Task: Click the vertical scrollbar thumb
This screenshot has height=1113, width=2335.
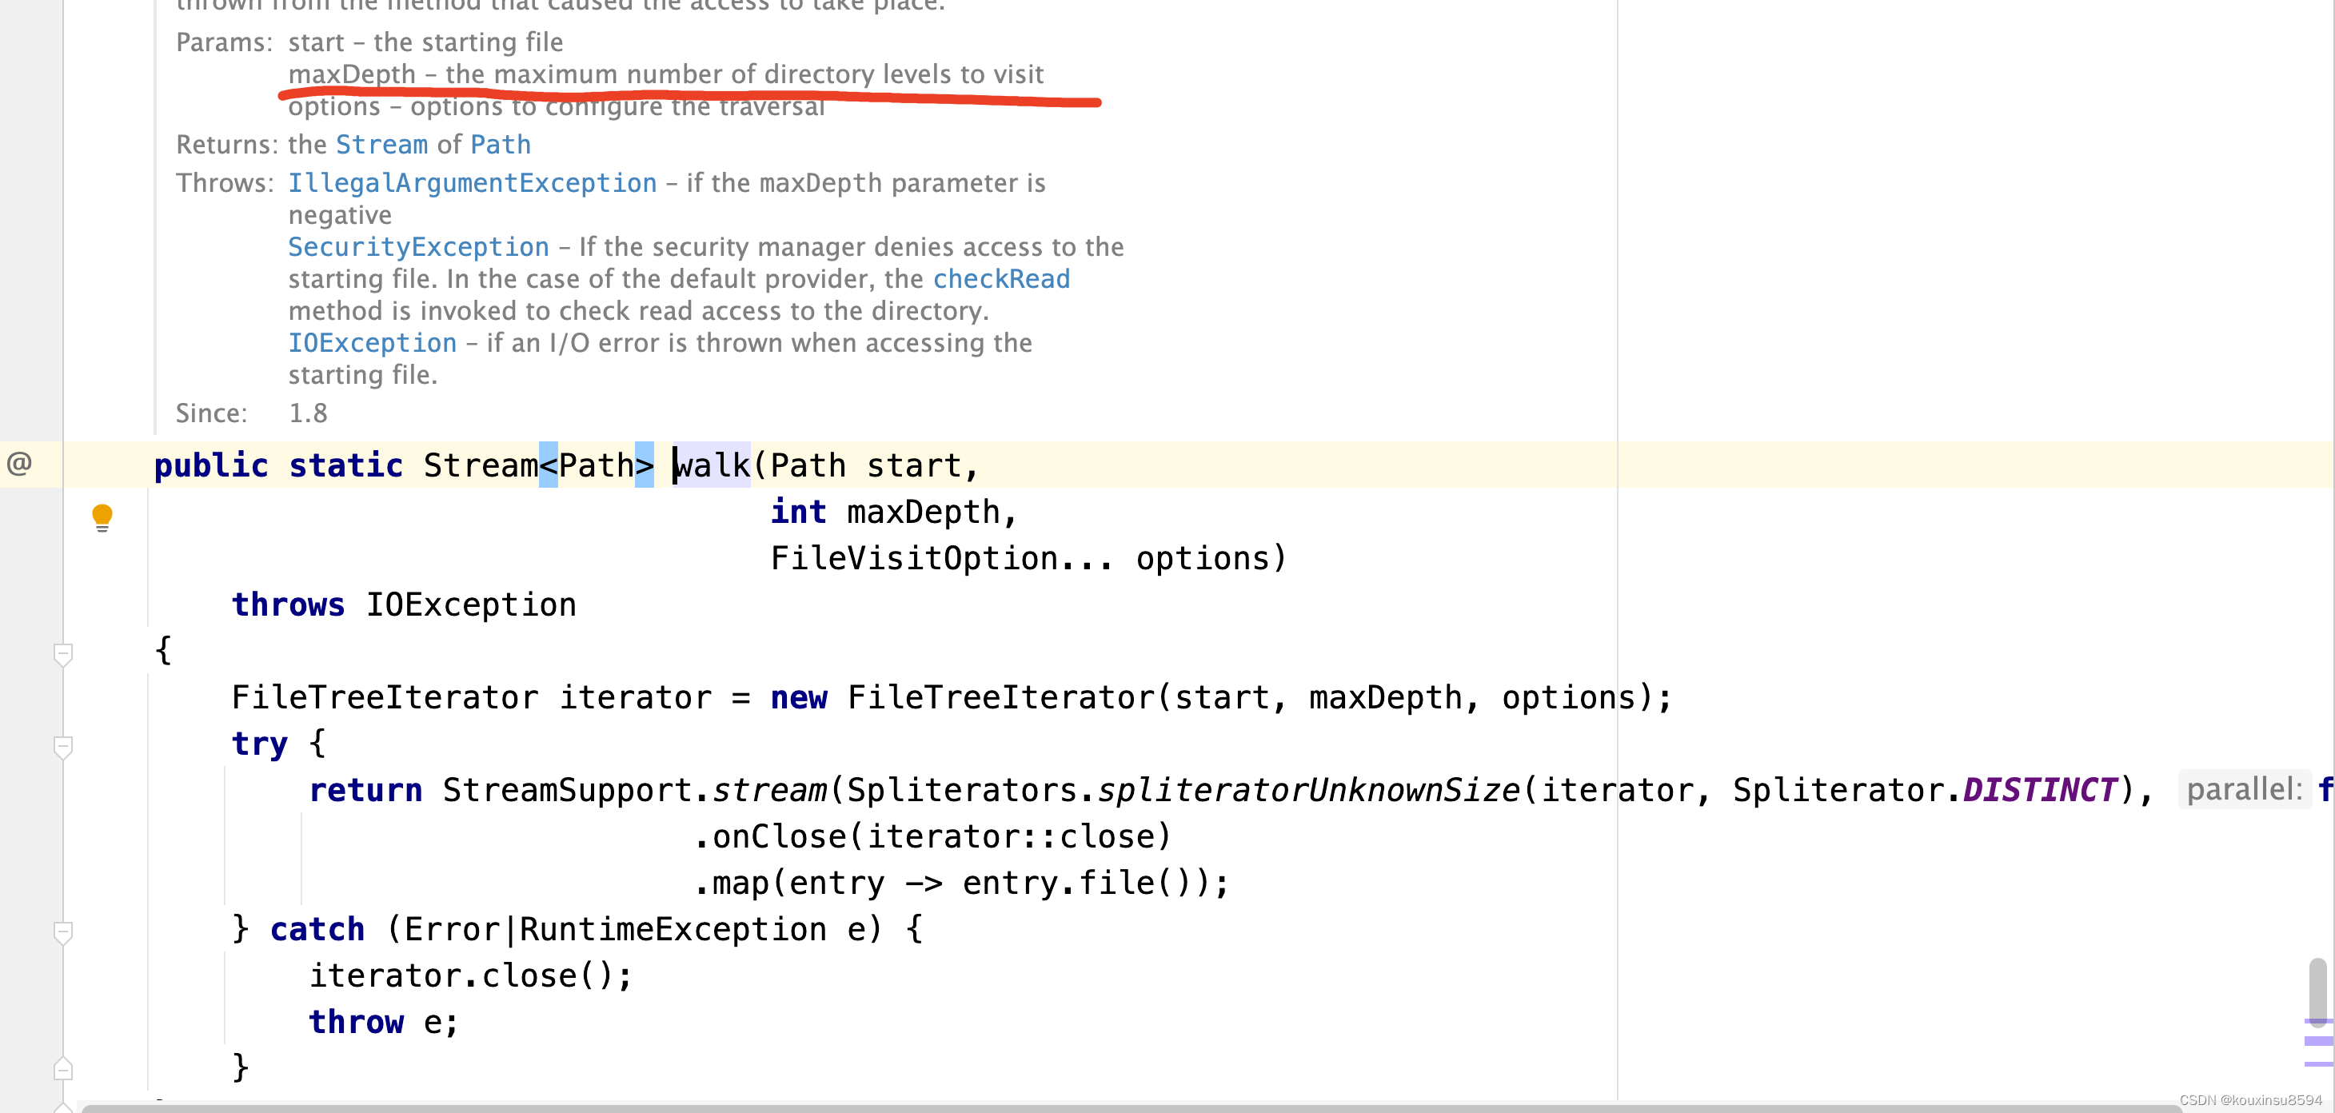Action: [2317, 990]
